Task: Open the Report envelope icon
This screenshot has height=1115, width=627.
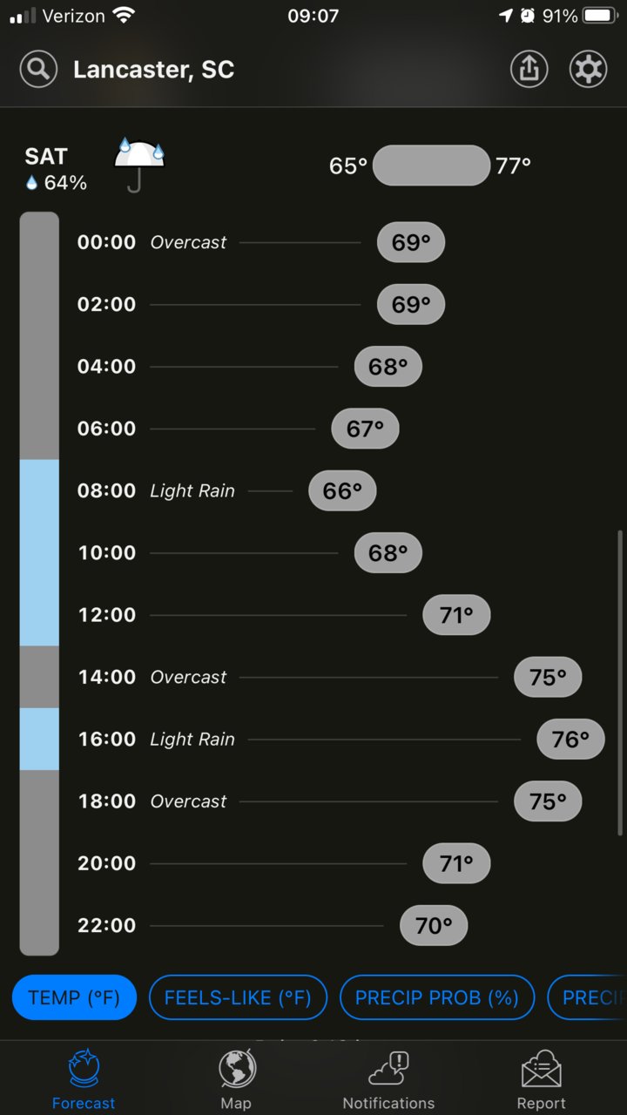Action: (x=541, y=1069)
